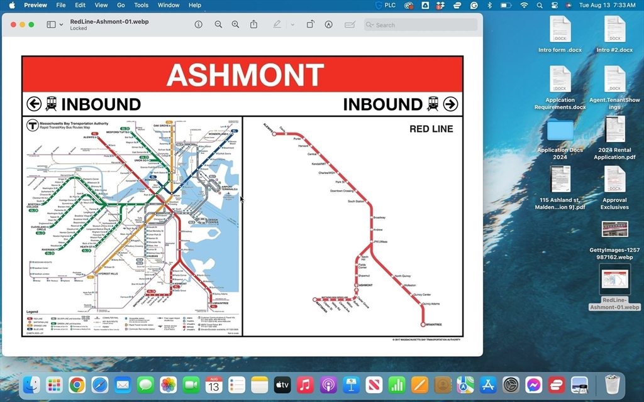Zoom in using the magnifier plus icon

pos(235,24)
